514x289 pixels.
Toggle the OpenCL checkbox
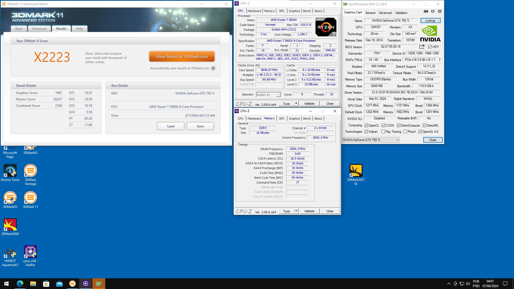[x=366, y=125]
